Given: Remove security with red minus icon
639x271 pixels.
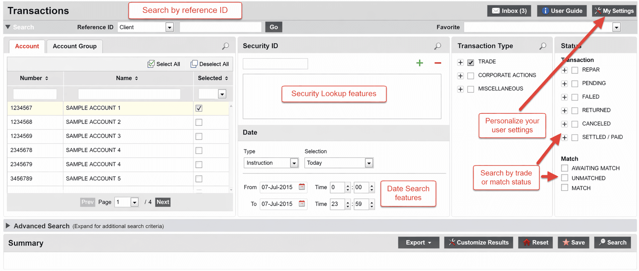Looking at the screenshot, I should (438, 63).
